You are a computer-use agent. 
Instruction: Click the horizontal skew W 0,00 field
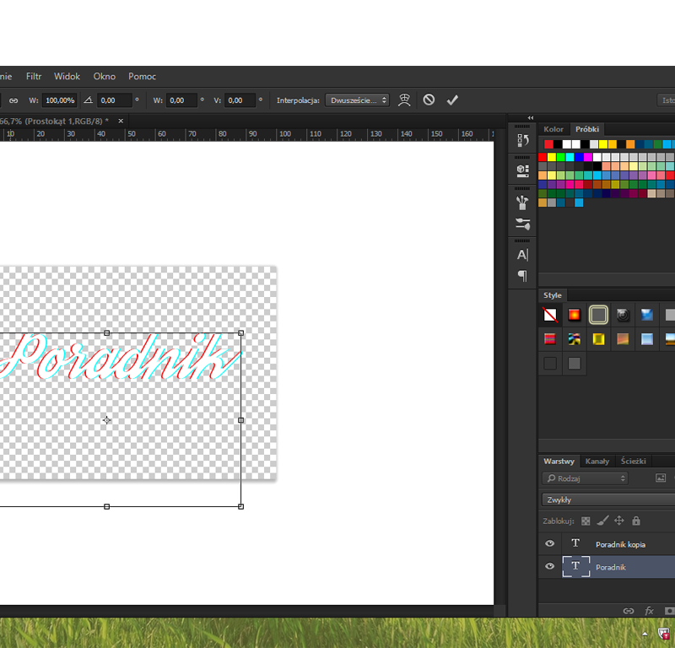181,100
